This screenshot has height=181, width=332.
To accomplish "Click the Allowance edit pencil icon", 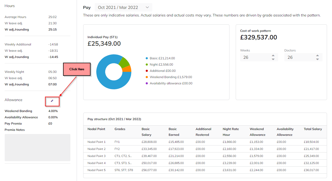I will pos(52,101).
